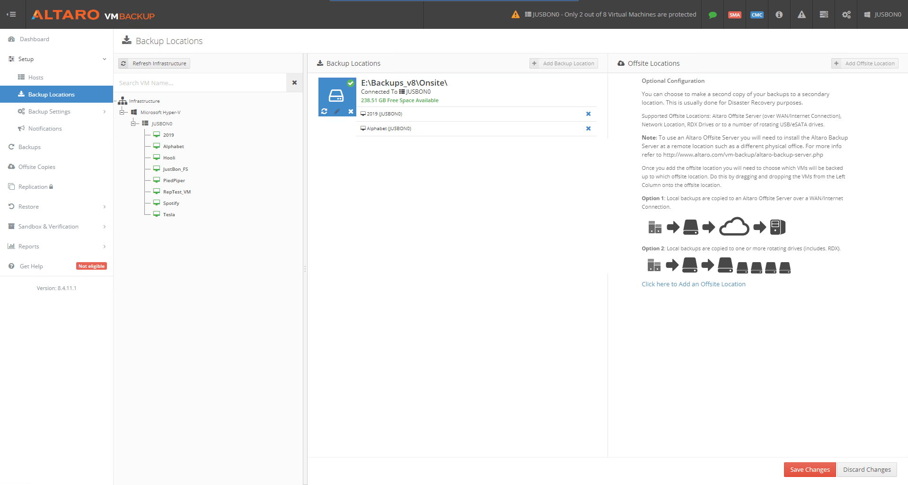
Task: Click the panel splitter handle dots
Action: pos(305,268)
